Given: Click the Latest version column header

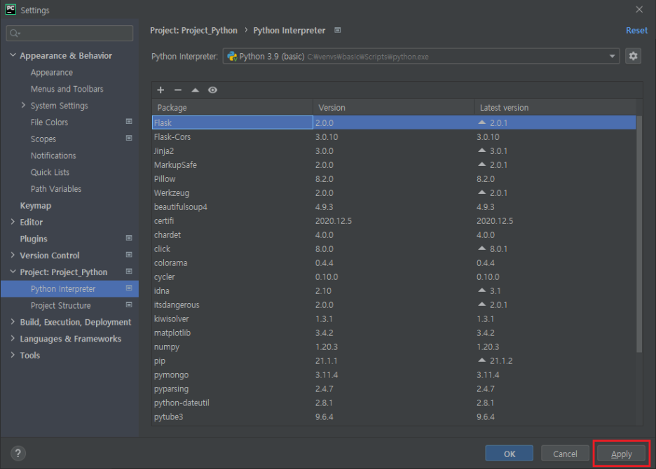Looking at the screenshot, I should click(555, 107).
